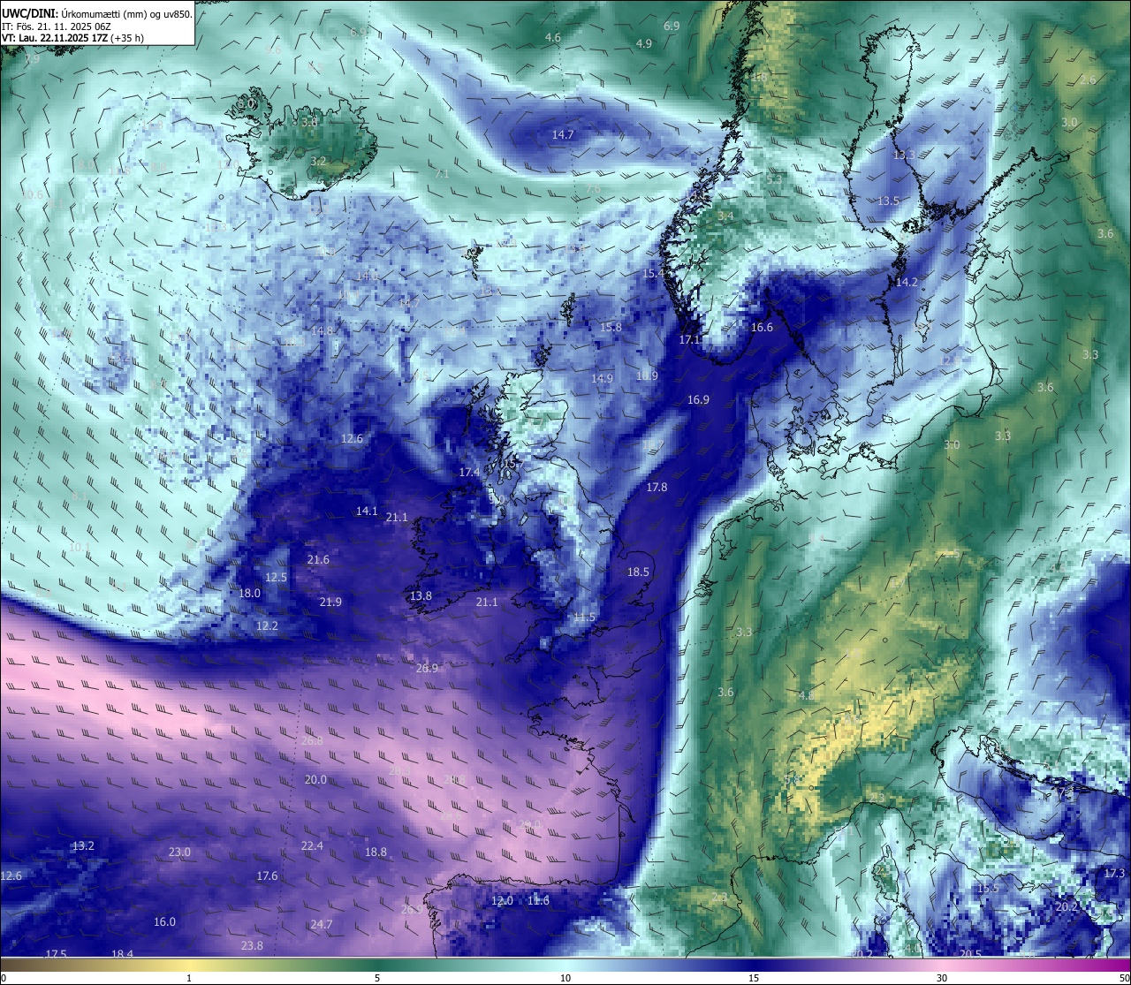Click the color scale tick label '10'
The image size is (1131, 985).
(565, 978)
